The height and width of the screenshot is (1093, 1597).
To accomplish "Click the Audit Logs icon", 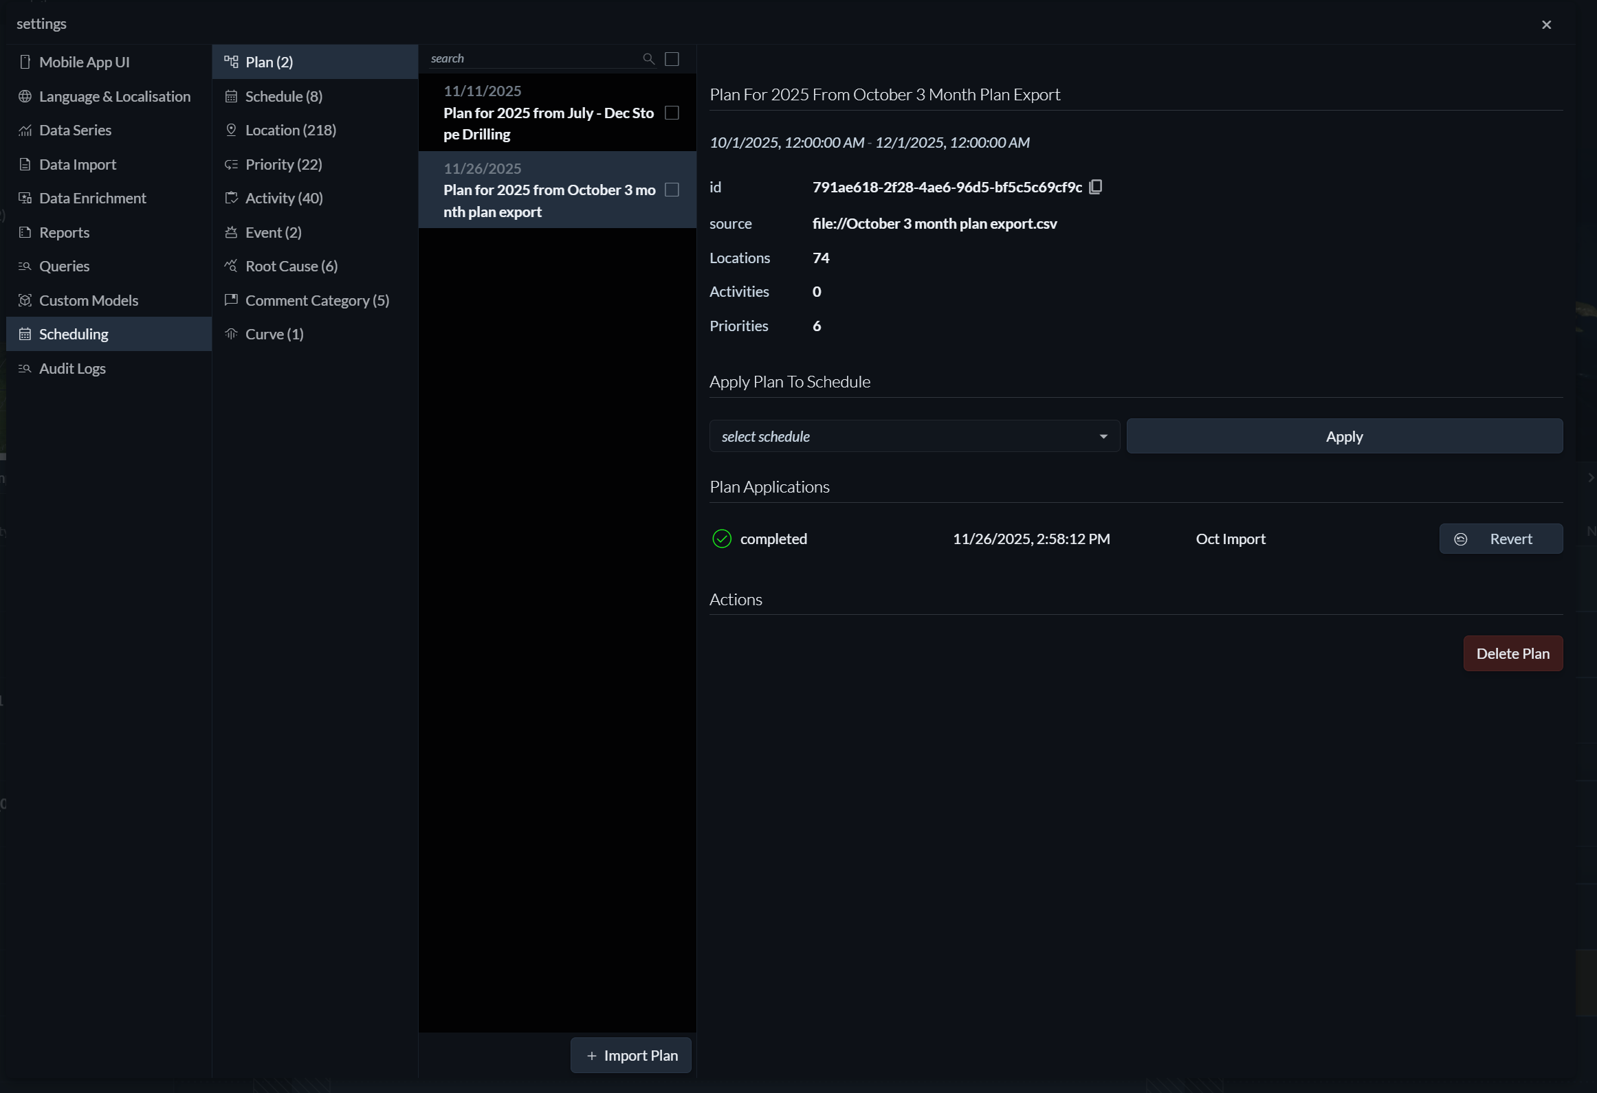I will 25,368.
